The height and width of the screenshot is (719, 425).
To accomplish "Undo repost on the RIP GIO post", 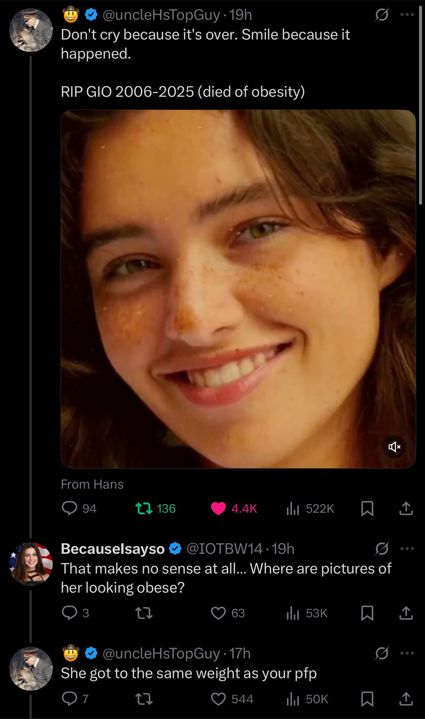I will (144, 508).
